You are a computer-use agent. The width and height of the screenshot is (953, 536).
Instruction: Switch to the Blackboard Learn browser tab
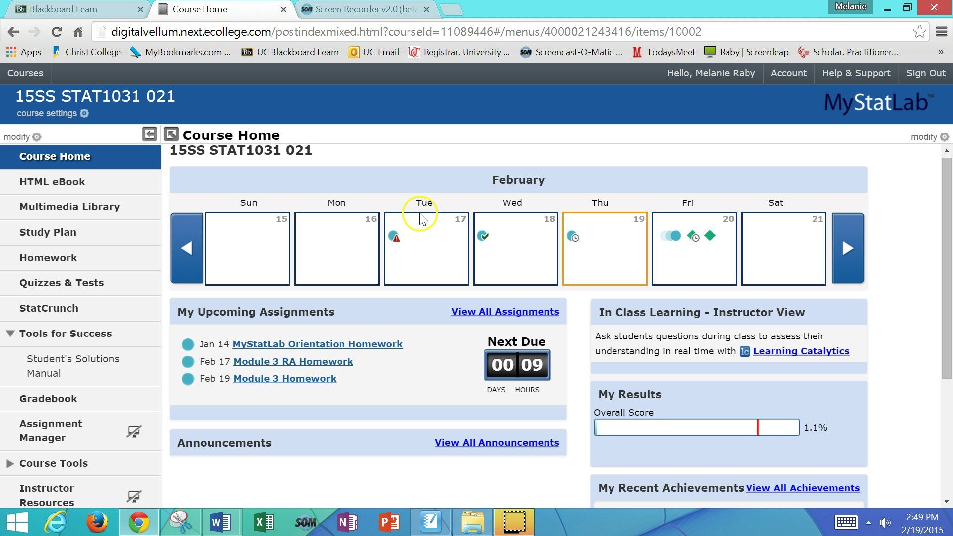pos(64,9)
